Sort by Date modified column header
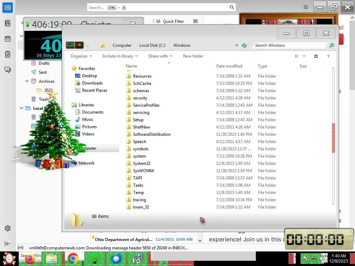 229,66
